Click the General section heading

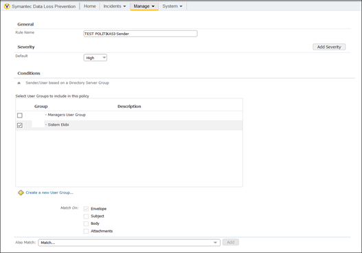click(25, 24)
